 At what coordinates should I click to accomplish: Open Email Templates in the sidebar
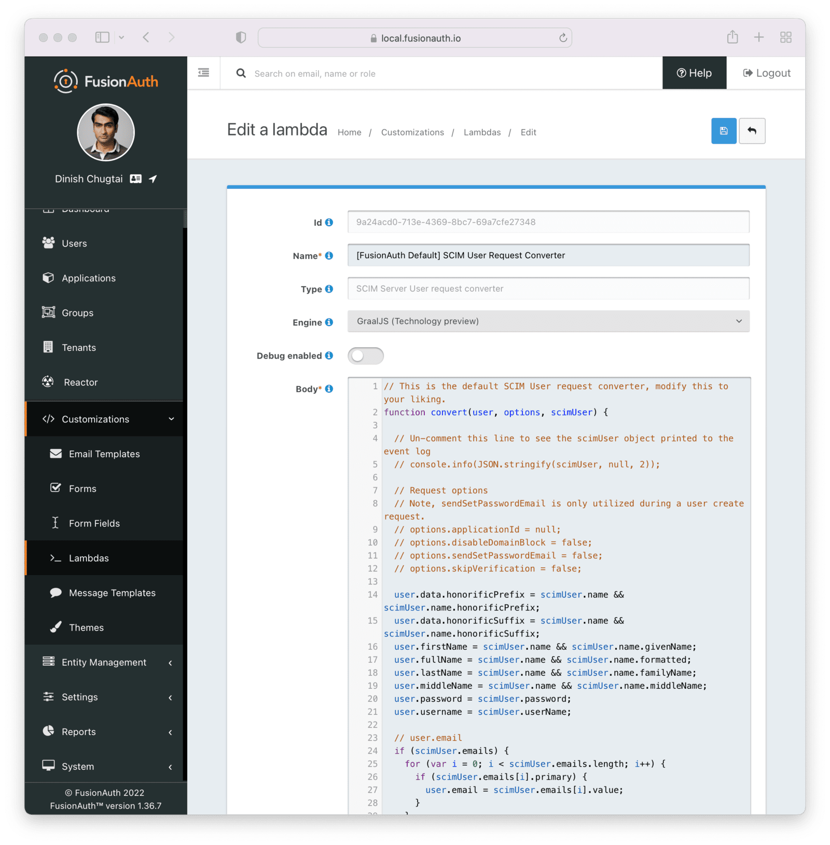[x=104, y=454]
